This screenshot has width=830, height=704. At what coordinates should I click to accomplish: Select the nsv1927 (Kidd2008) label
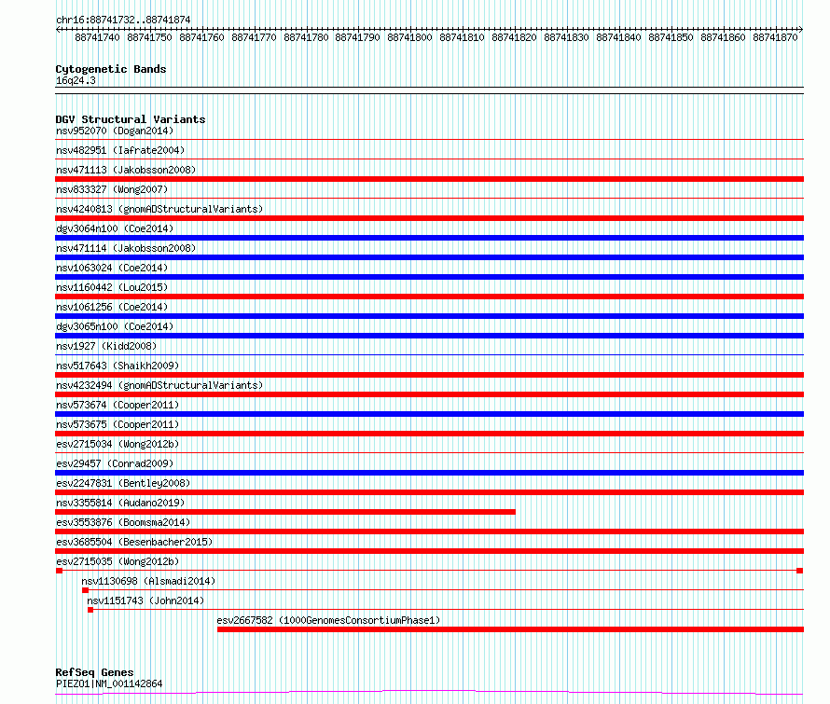tap(106, 346)
